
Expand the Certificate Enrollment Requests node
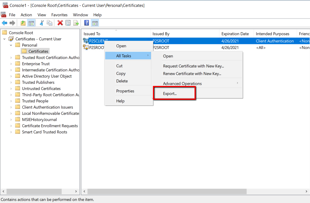pyautogui.click(x=11, y=126)
